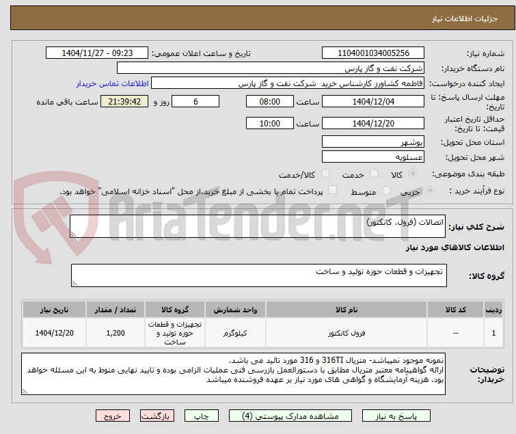
Task: Click the province field بوشهر
Action: click(x=373, y=141)
